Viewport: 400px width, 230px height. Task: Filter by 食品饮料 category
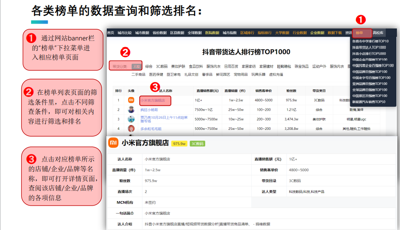[x=196, y=67]
